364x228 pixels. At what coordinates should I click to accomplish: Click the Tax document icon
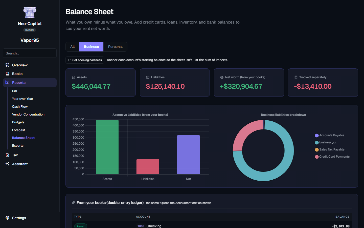pyautogui.click(x=8, y=155)
